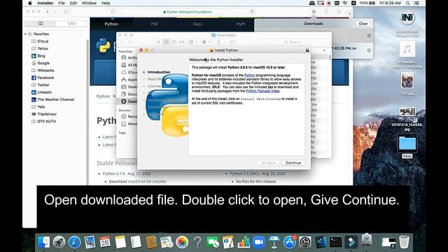448x252 pixels.
Task: Select the PyPI tab on python.org
Action: coord(241,24)
